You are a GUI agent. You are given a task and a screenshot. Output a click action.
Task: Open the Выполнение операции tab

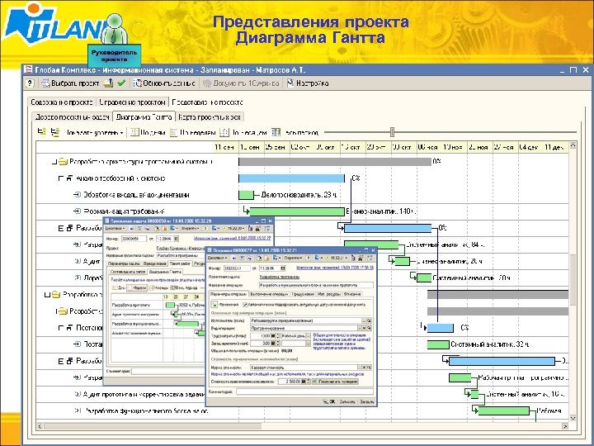pos(269,294)
